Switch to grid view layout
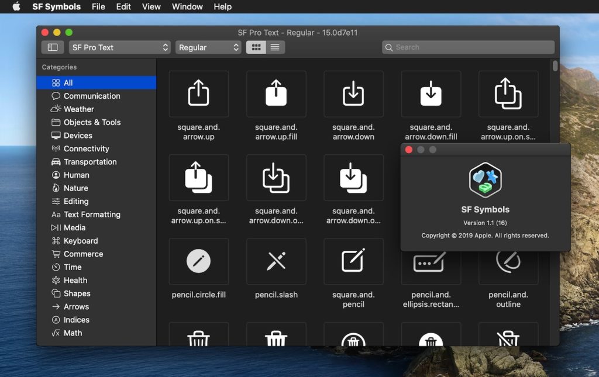Screen dimensions: 599x377 tap(256, 47)
